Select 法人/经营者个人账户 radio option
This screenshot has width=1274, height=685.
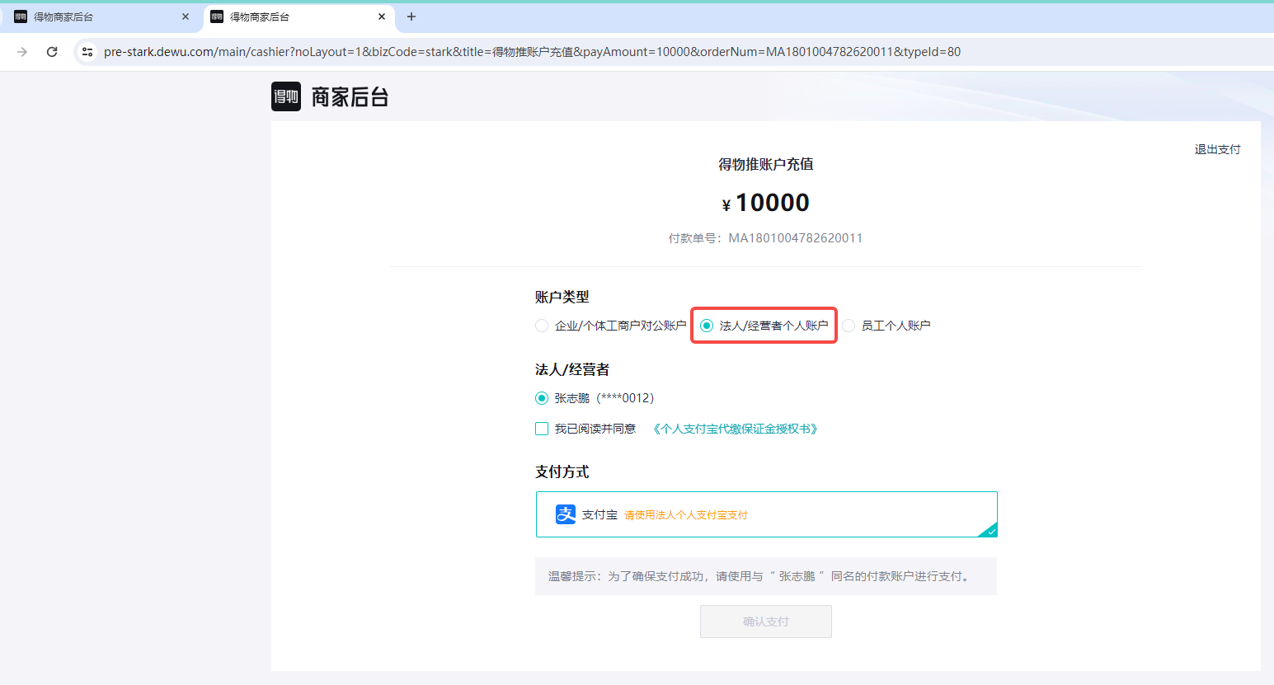tap(707, 326)
